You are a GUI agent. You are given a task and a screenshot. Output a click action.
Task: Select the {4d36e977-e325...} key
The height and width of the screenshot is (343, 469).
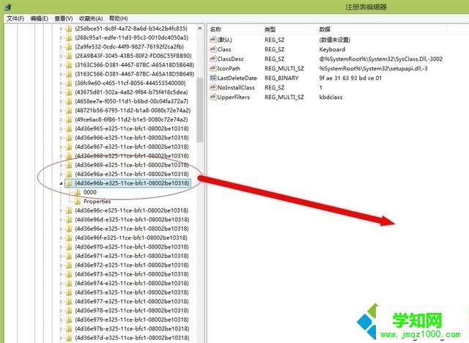[x=132, y=301]
